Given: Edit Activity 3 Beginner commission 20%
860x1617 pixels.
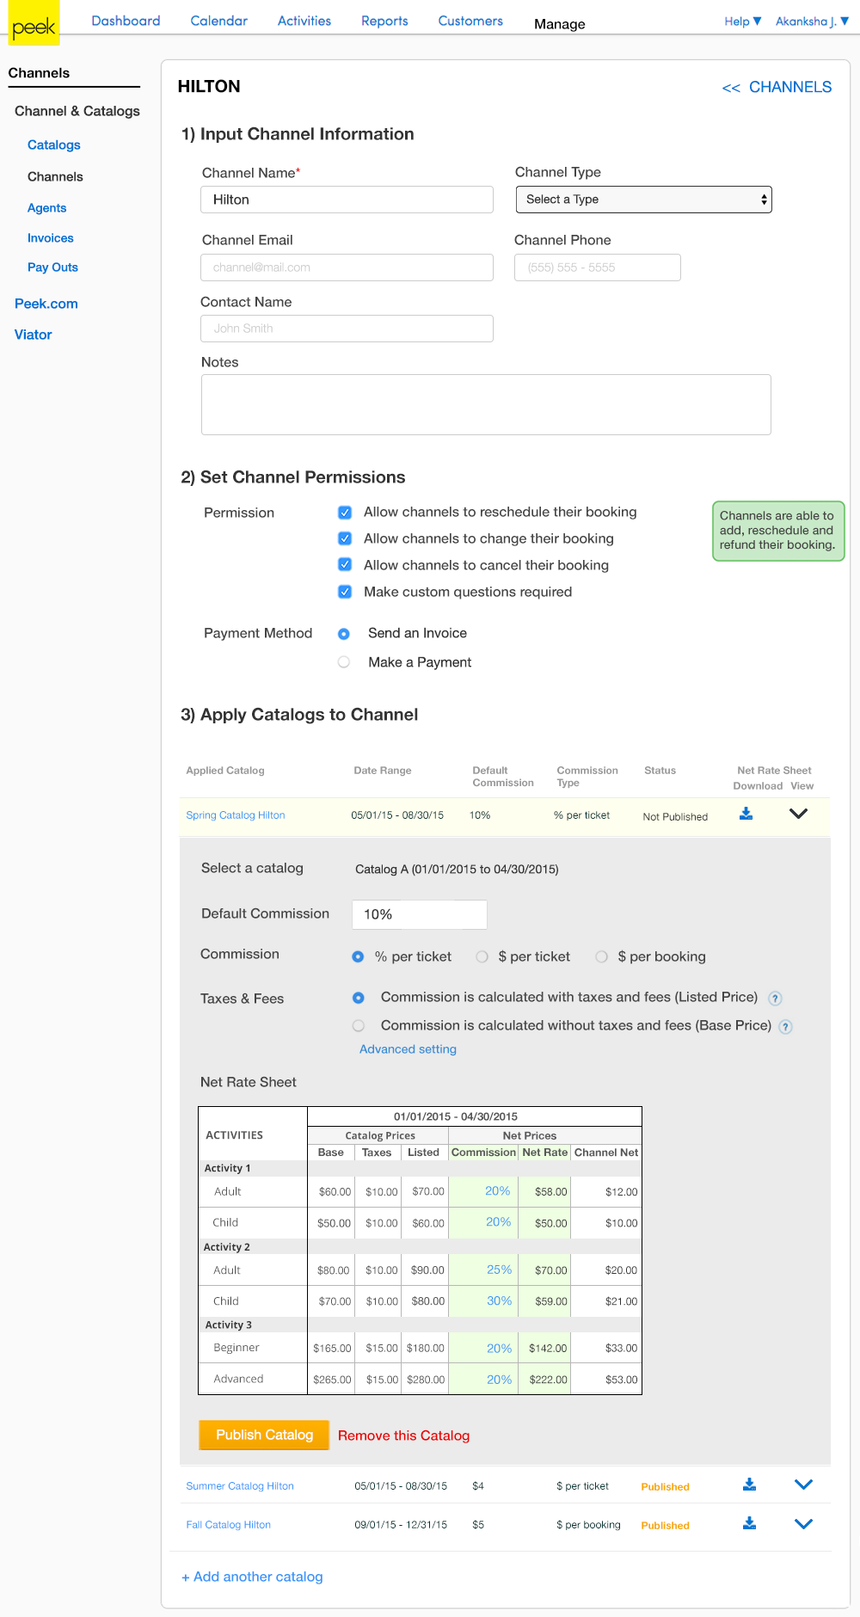Looking at the screenshot, I should (499, 1349).
